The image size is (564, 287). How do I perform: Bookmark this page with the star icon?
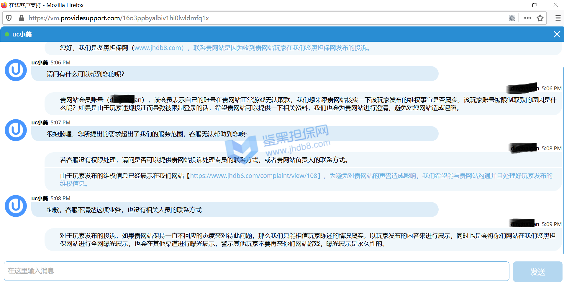click(x=540, y=18)
